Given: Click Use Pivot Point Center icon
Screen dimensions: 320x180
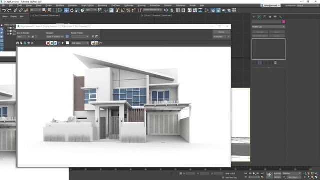Looking at the screenshot, I should pyautogui.click(x=100, y=10).
